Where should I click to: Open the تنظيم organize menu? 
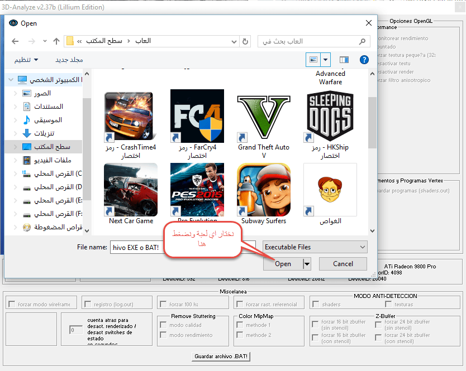pyautogui.click(x=26, y=60)
